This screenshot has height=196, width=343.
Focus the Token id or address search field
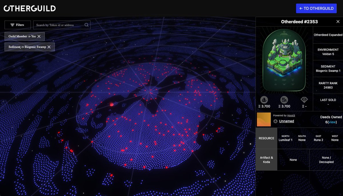click(62, 25)
